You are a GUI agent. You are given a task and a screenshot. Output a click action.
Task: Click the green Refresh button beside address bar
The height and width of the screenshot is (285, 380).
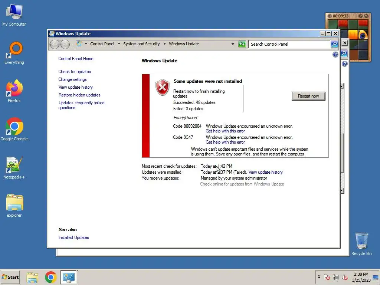[x=242, y=44]
